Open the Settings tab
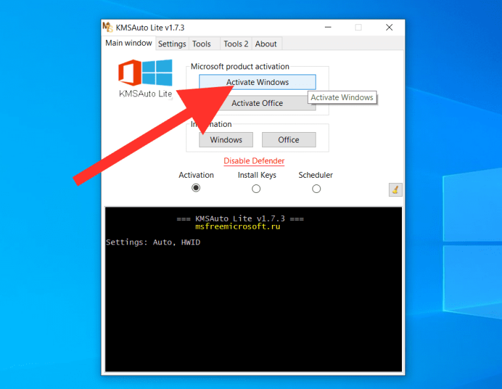 click(172, 44)
